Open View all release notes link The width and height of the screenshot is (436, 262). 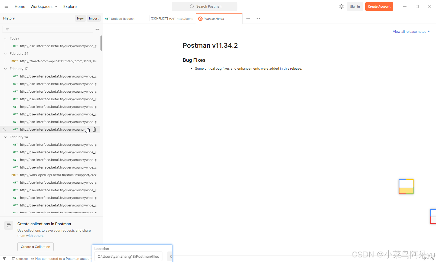point(411,32)
